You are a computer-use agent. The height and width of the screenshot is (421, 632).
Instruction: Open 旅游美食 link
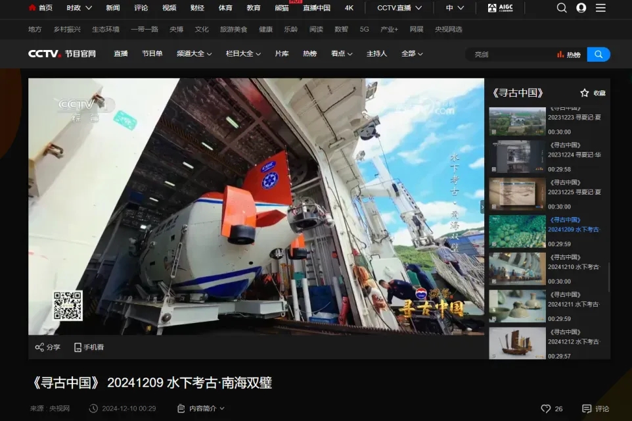pyautogui.click(x=233, y=29)
